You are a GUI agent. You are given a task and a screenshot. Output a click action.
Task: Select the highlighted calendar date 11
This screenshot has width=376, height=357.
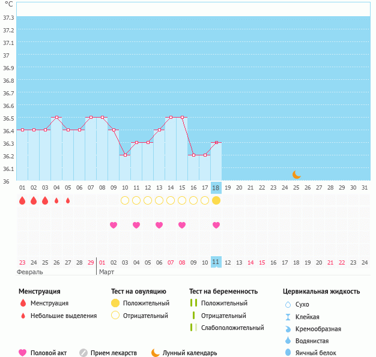(216, 262)
